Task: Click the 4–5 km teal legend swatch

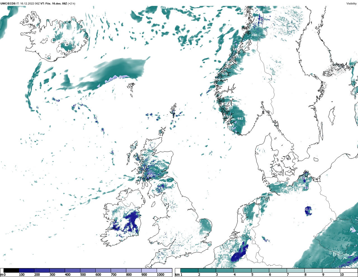Action: pyautogui.click(x=242, y=271)
